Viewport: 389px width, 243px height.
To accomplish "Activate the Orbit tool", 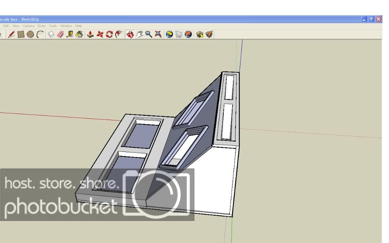I will pos(130,34).
